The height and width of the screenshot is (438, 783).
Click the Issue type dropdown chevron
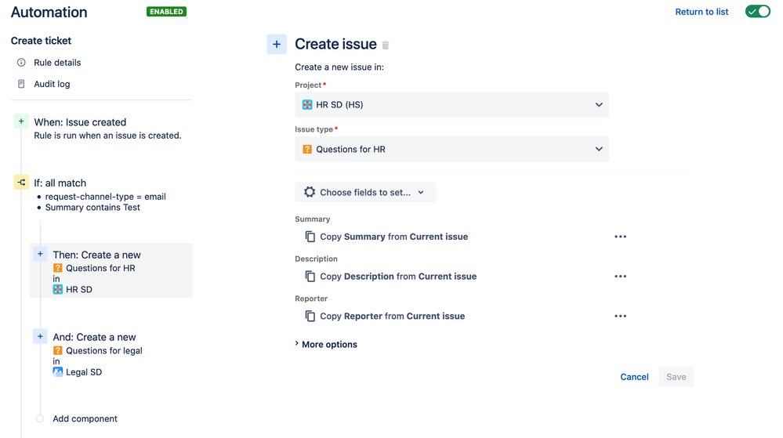tap(599, 149)
